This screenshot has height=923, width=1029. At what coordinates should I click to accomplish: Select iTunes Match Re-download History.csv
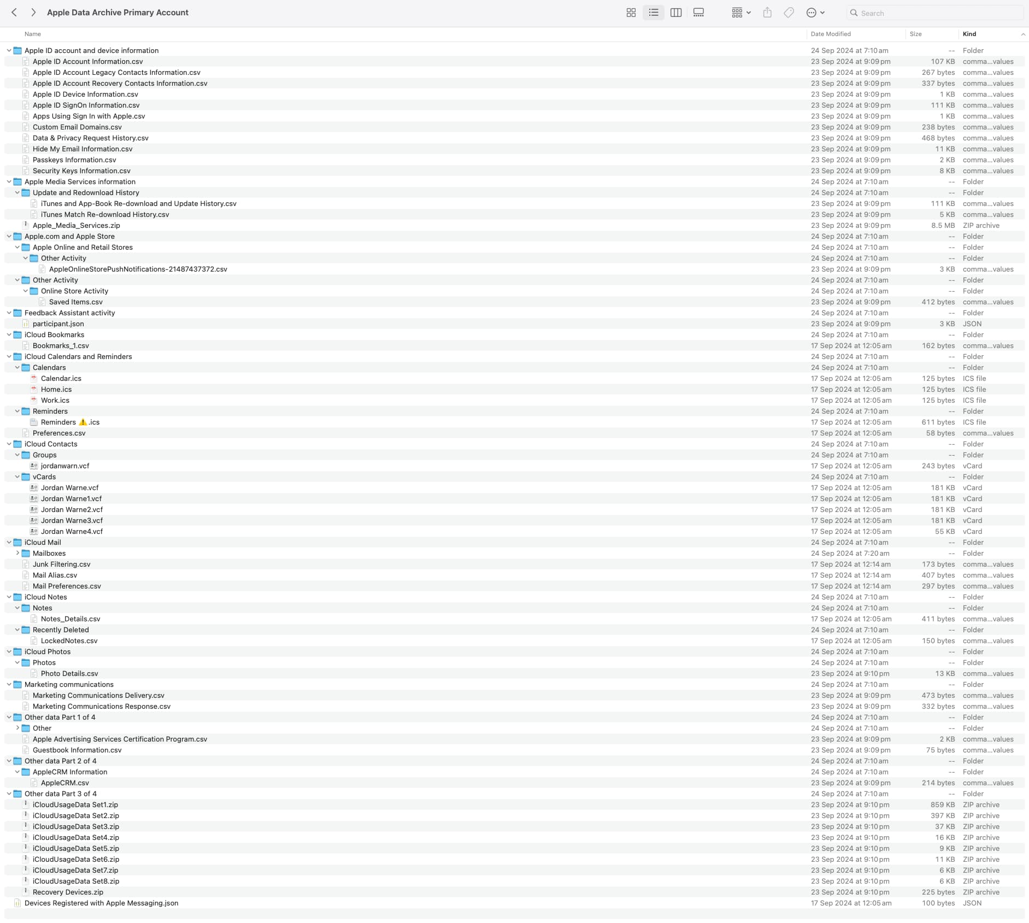click(105, 215)
